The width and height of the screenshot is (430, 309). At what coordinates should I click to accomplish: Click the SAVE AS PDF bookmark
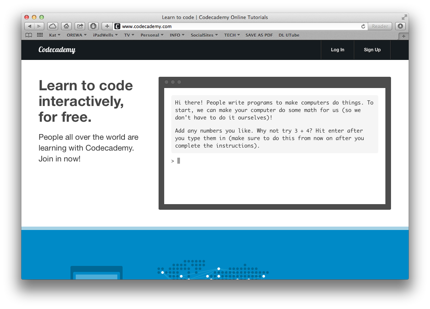259,35
